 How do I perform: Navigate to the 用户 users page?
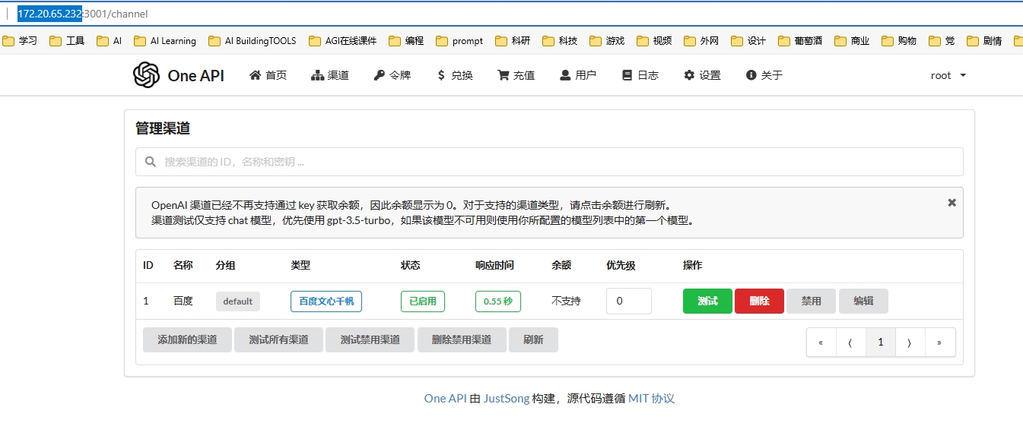point(578,75)
